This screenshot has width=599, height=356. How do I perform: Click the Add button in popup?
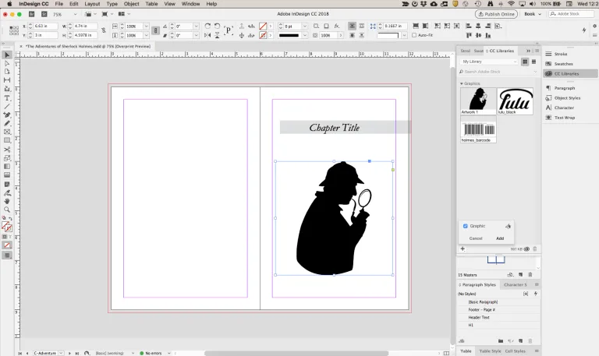[500, 238]
